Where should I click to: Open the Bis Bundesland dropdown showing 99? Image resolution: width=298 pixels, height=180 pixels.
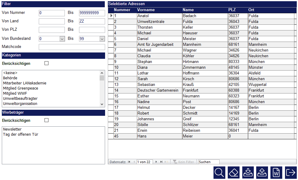[102, 39]
